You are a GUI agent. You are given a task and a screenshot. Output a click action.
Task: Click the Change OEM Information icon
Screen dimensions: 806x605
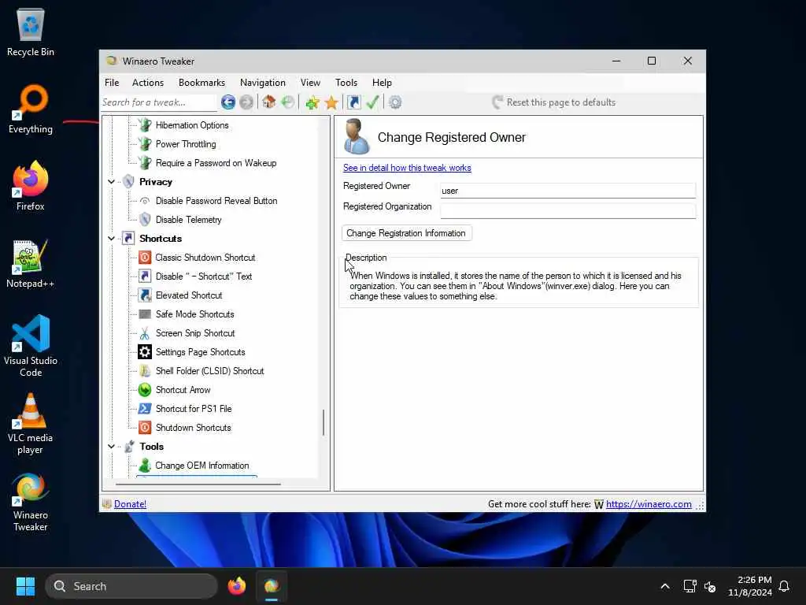pos(145,465)
